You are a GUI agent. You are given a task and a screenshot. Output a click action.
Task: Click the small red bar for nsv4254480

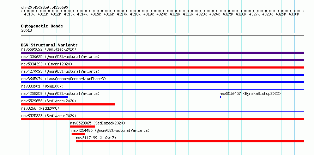pos(78,134)
